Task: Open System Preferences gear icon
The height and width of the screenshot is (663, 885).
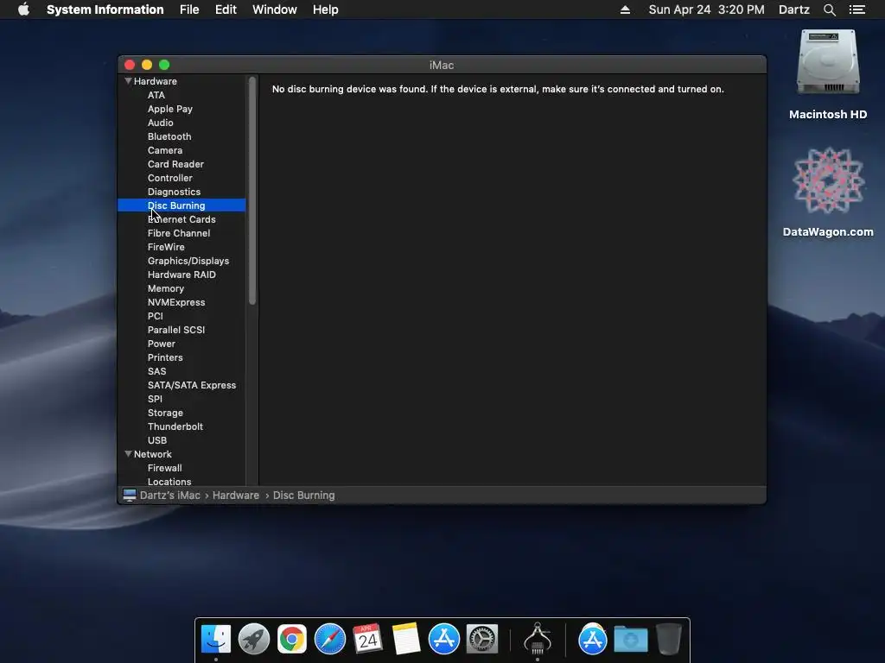Action: tap(481, 639)
